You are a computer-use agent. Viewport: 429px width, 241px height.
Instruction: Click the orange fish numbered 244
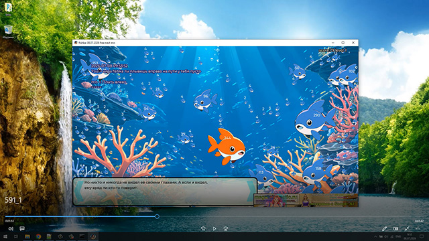coord(227,147)
